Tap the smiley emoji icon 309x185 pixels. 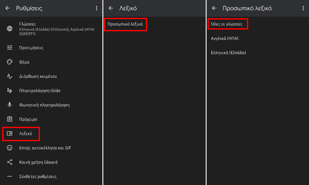(10, 148)
